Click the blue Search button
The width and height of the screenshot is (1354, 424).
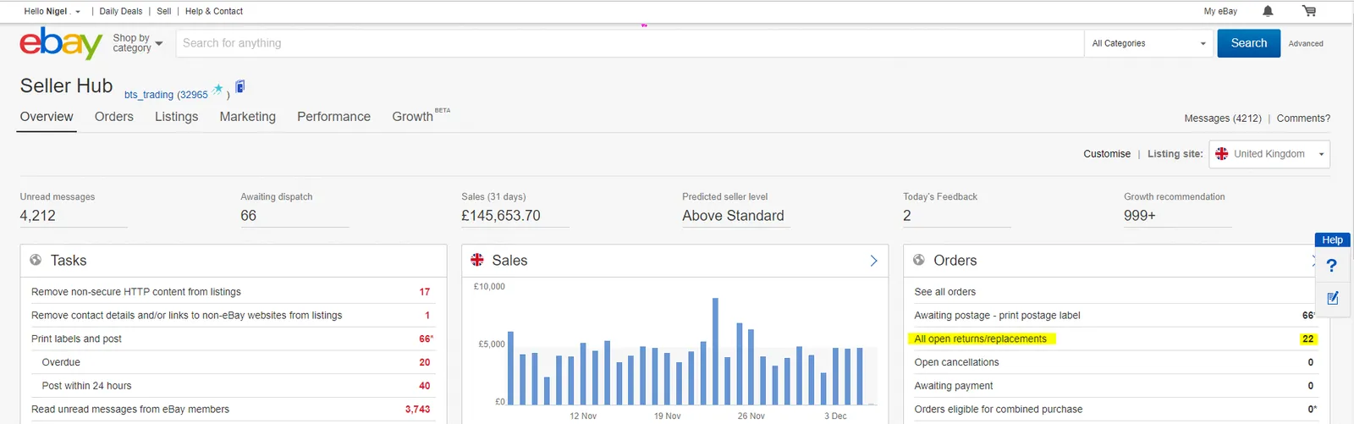point(1249,43)
